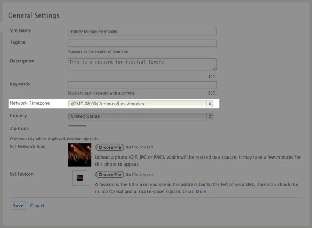Open the Learn More link
This screenshot has height=228, width=312.
pyautogui.click(x=195, y=191)
